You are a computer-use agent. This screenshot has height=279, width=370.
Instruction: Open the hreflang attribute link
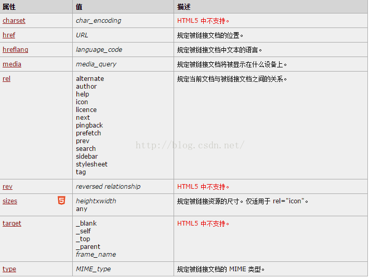[16, 50]
